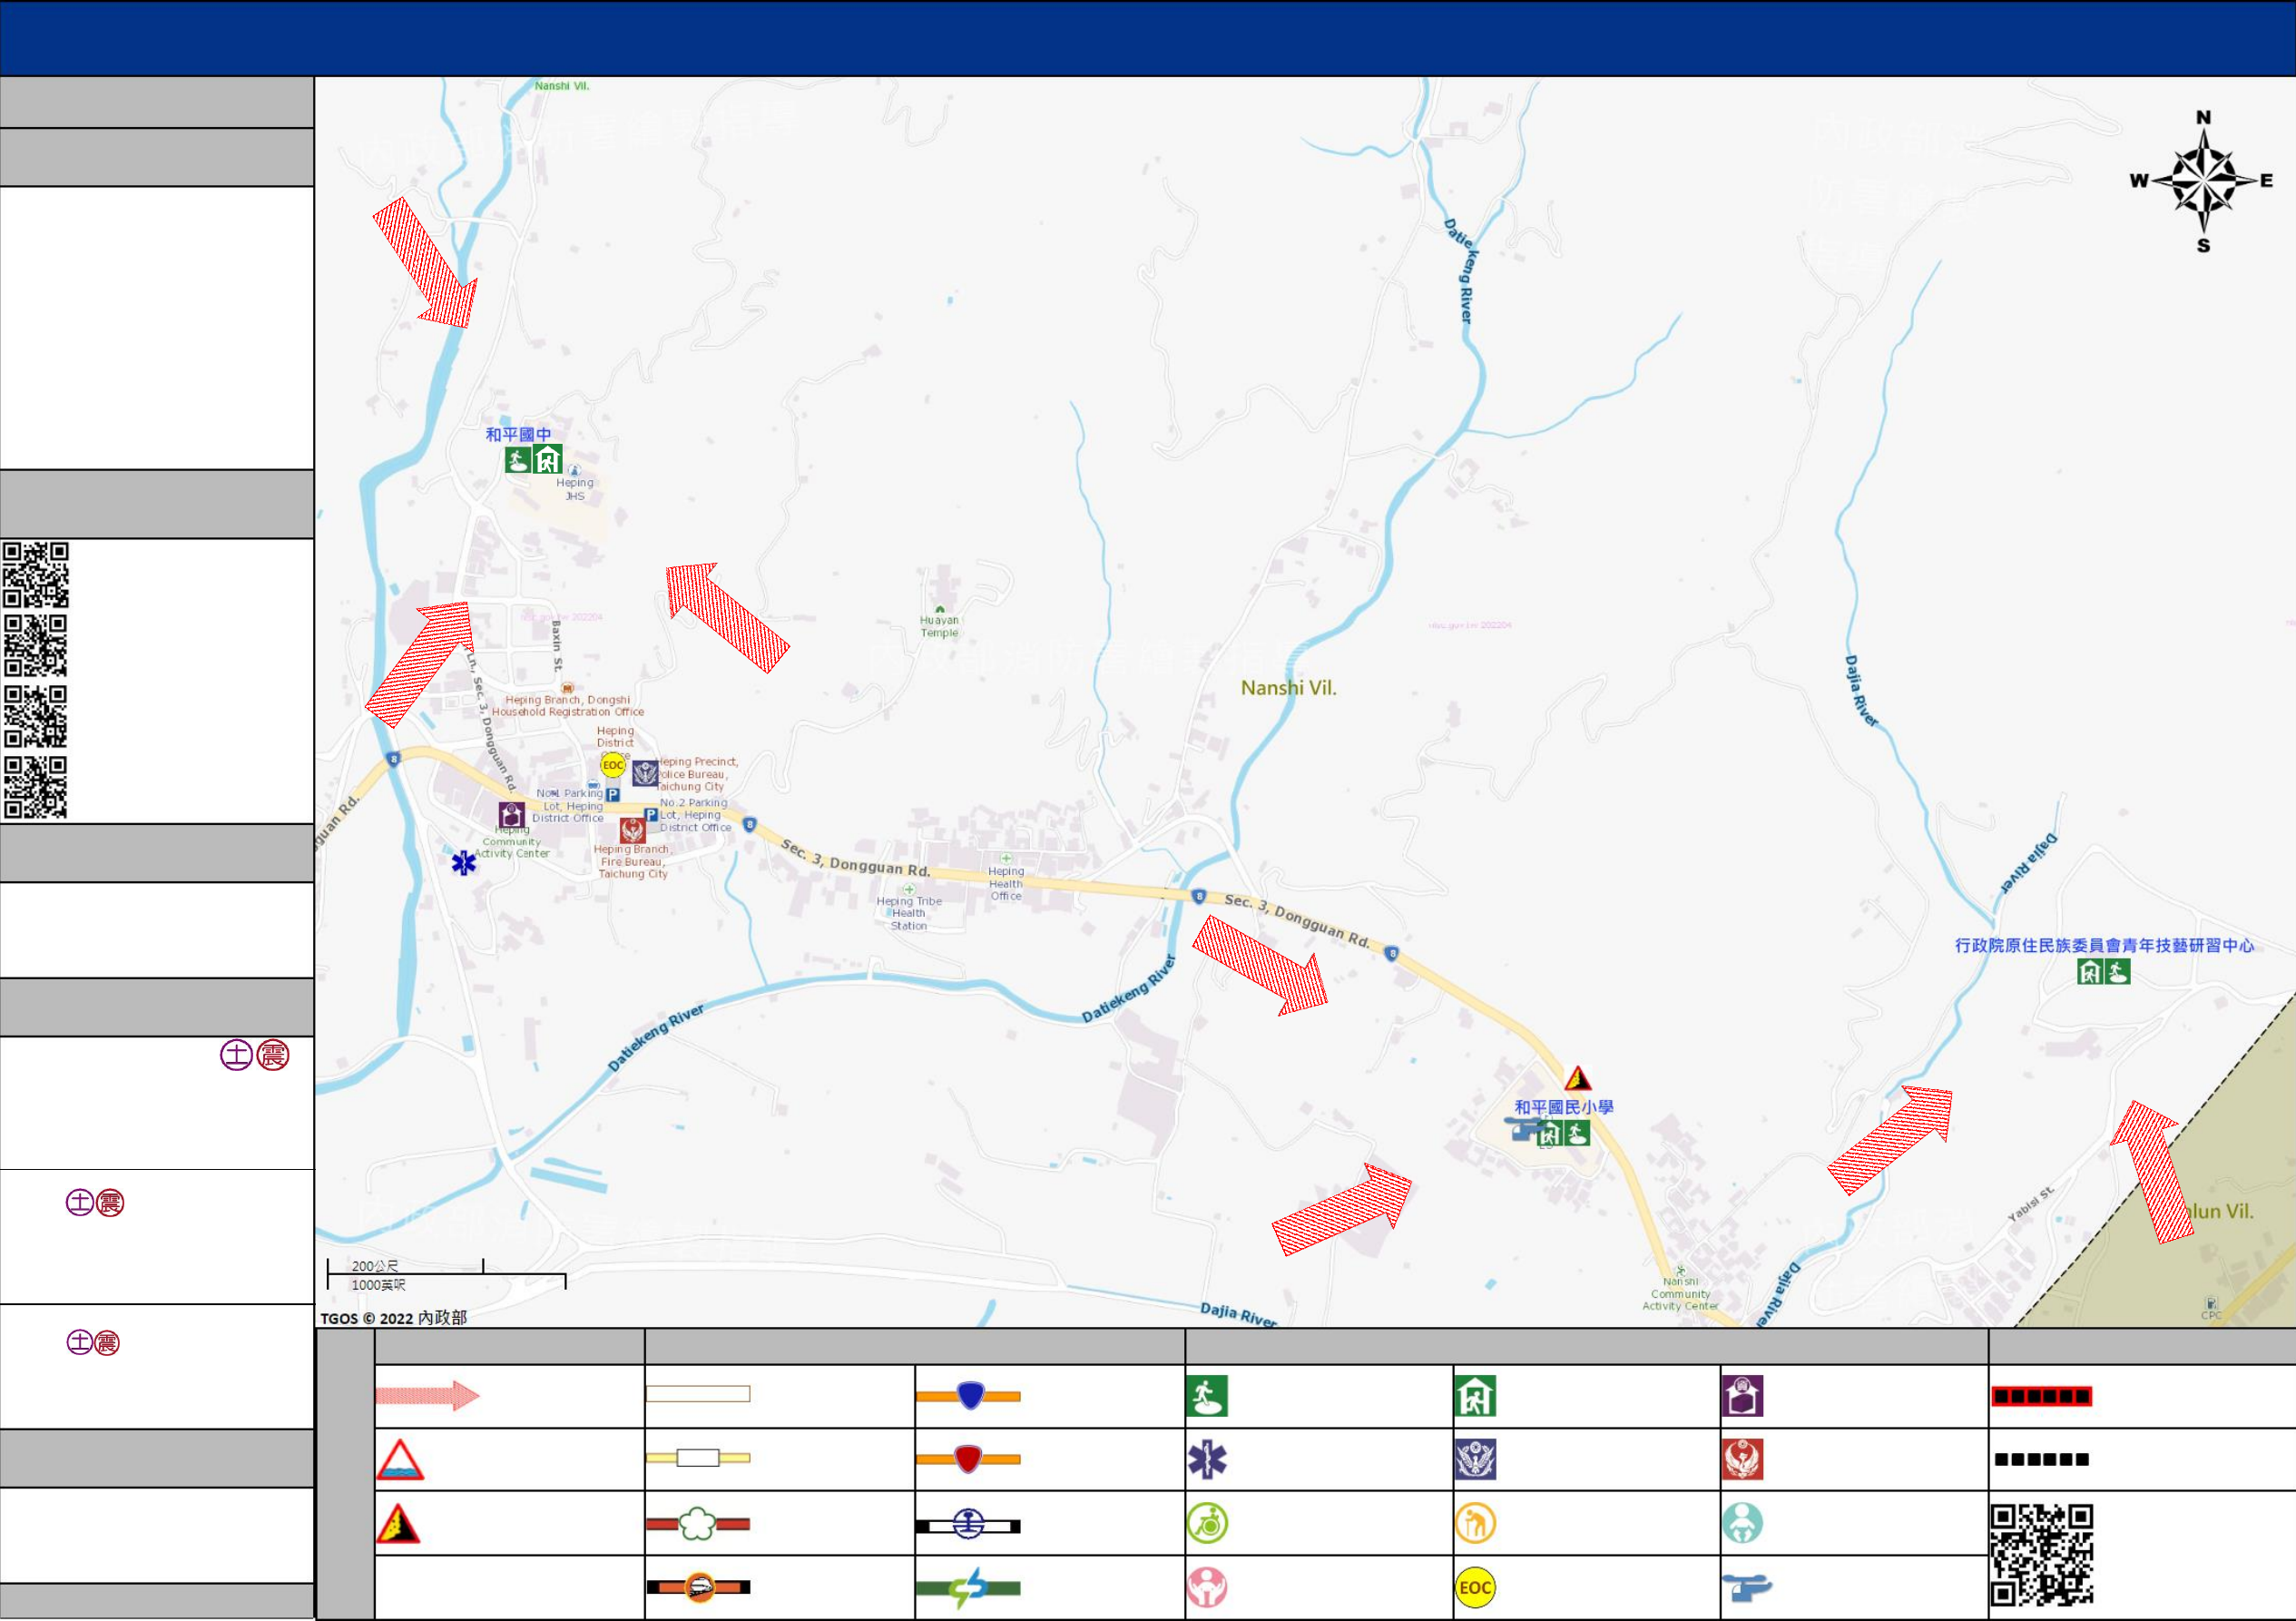Click the 和平國民小學 map label
The height and width of the screenshot is (1621, 2296).
[1564, 1107]
